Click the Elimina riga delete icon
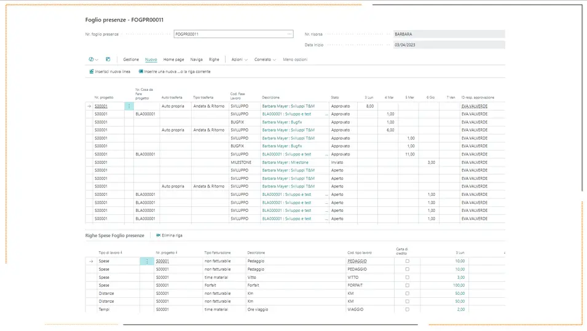 tap(159, 235)
